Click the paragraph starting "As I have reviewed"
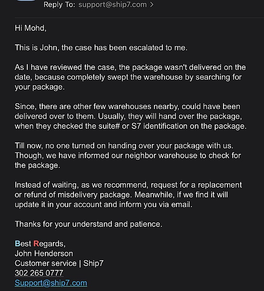Viewport: 264px width, 291px height. click(x=130, y=77)
